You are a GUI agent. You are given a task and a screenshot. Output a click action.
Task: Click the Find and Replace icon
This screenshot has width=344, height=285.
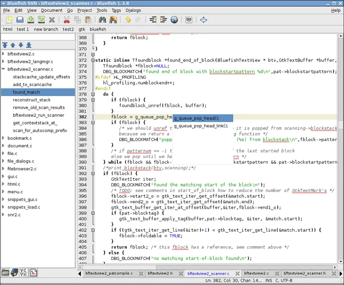[113, 20]
